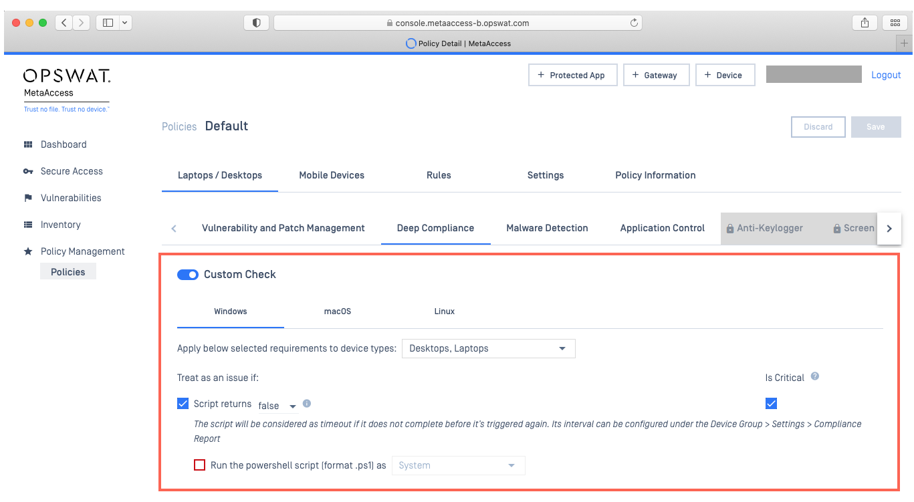Click the Vulnerabilities flag icon
Screen dimensions: 914x502
coord(28,198)
